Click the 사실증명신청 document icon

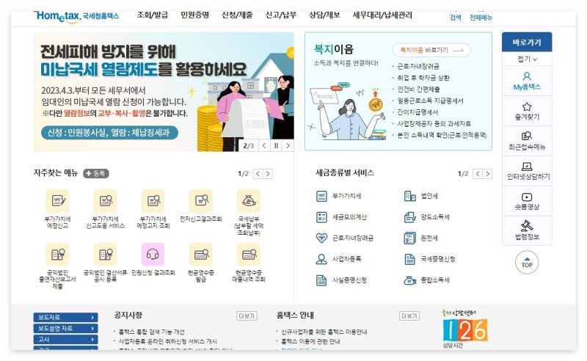pyautogui.click(x=321, y=280)
